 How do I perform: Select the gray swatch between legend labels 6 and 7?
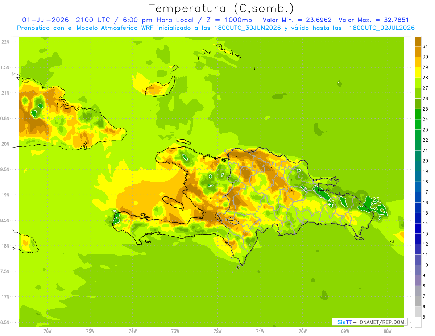pos(418,301)
